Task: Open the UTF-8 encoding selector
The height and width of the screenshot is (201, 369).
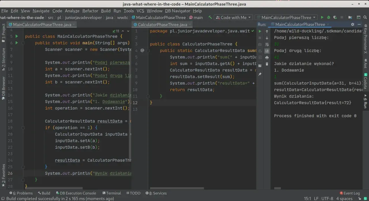Action: (x=327, y=198)
